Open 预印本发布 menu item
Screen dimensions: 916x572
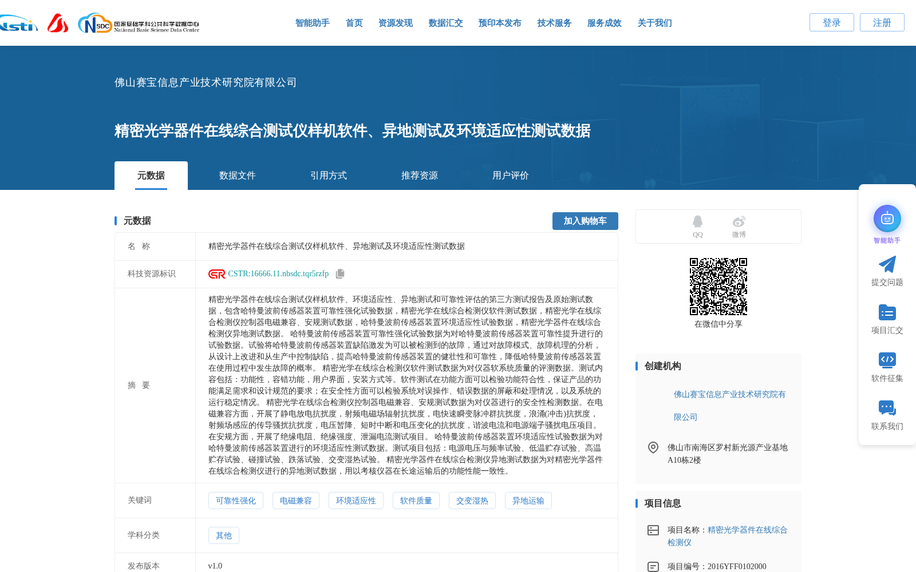click(x=500, y=23)
